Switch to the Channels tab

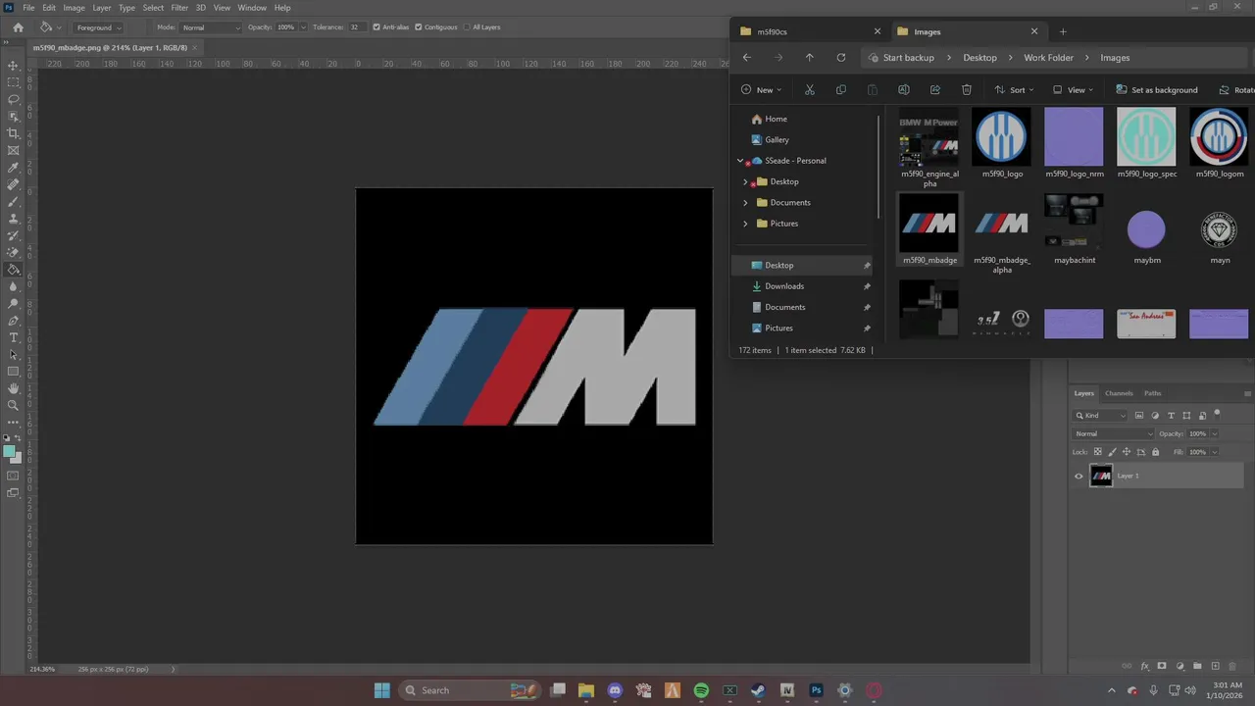point(1119,393)
